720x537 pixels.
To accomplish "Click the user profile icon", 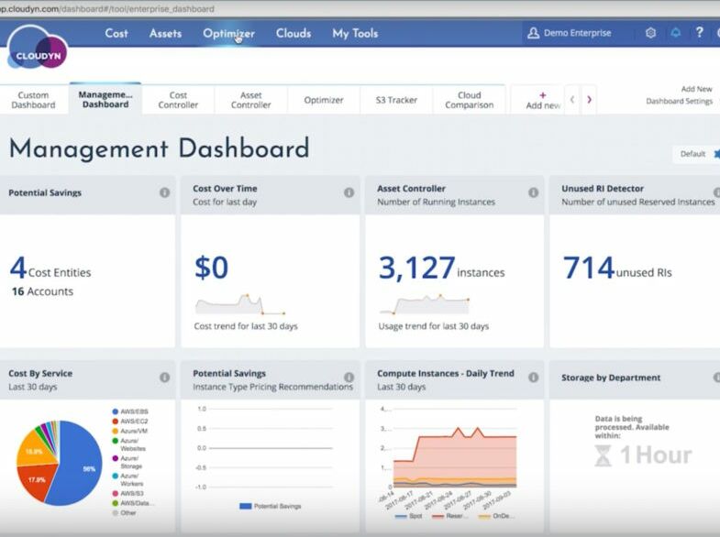I will (x=533, y=33).
